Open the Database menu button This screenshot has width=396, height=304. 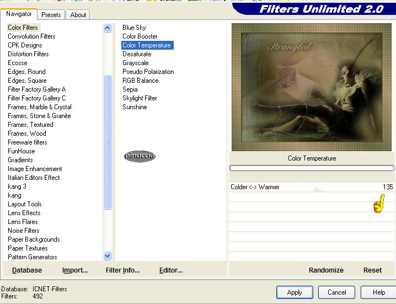(x=27, y=270)
